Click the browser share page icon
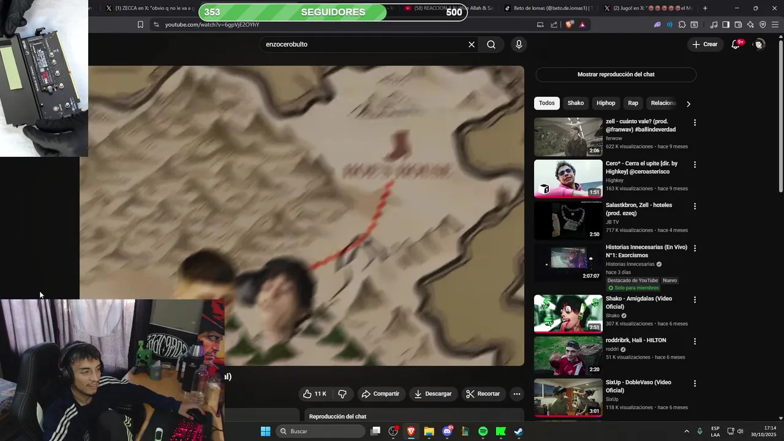This screenshot has height=441, width=784. point(554,24)
